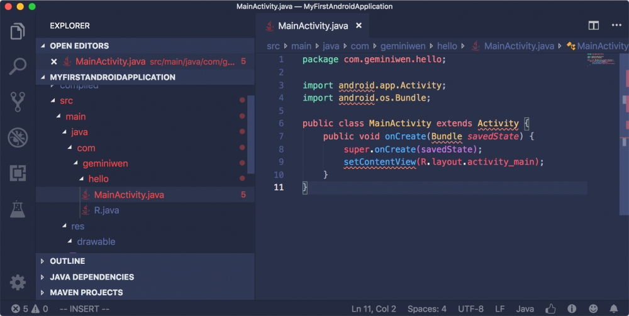Open the Manage gear icon
This screenshot has height=316, width=629.
[x=18, y=283]
